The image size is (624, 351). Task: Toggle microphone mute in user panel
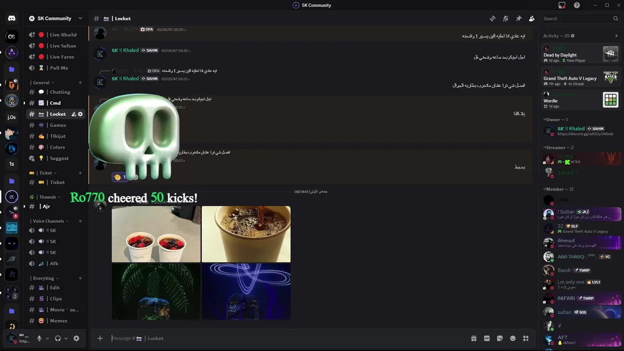pyautogui.click(x=39, y=338)
